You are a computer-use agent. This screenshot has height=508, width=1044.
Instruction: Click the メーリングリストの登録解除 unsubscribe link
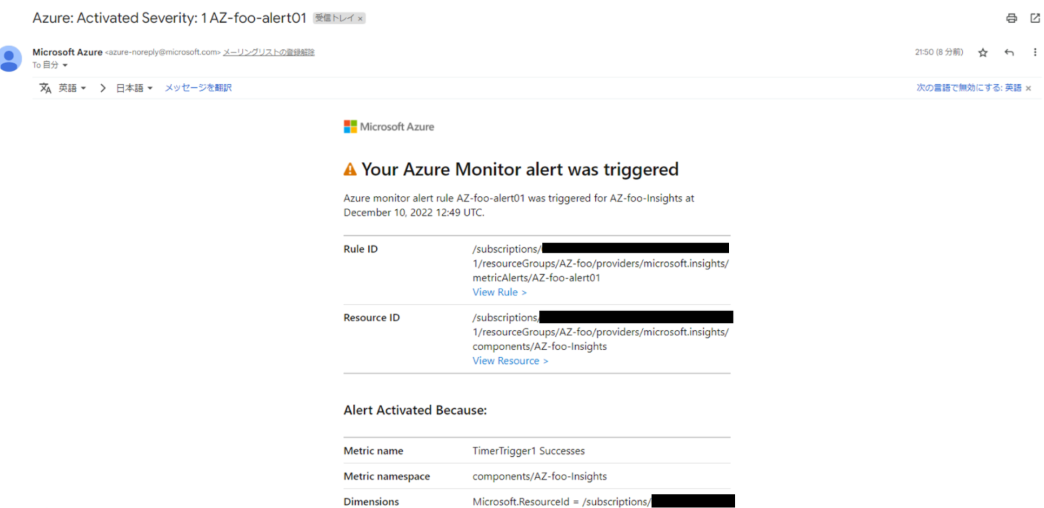click(268, 51)
